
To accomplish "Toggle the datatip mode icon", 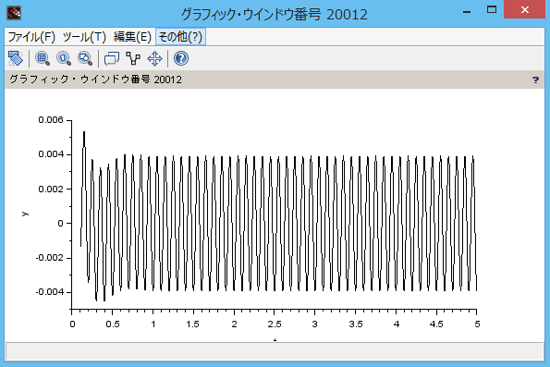I will [133, 58].
